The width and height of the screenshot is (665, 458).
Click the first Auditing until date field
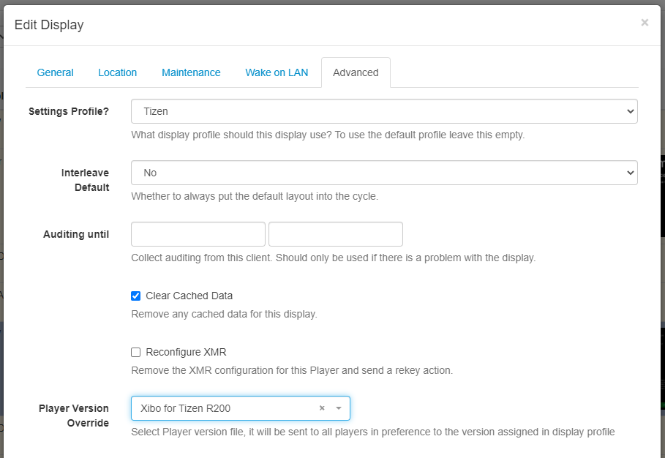click(x=198, y=234)
